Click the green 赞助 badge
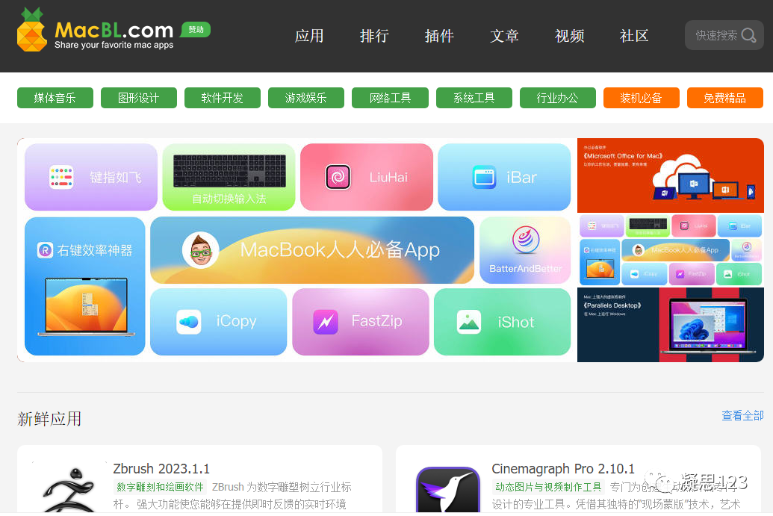Image resolution: width=773 pixels, height=516 pixels. 196,30
